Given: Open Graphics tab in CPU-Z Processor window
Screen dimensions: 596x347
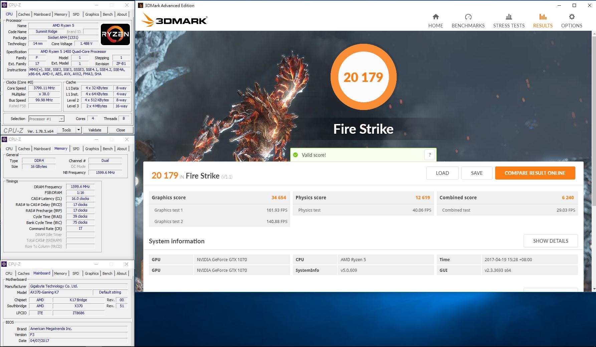Looking at the screenshot, I should click(x=92, y=14).
